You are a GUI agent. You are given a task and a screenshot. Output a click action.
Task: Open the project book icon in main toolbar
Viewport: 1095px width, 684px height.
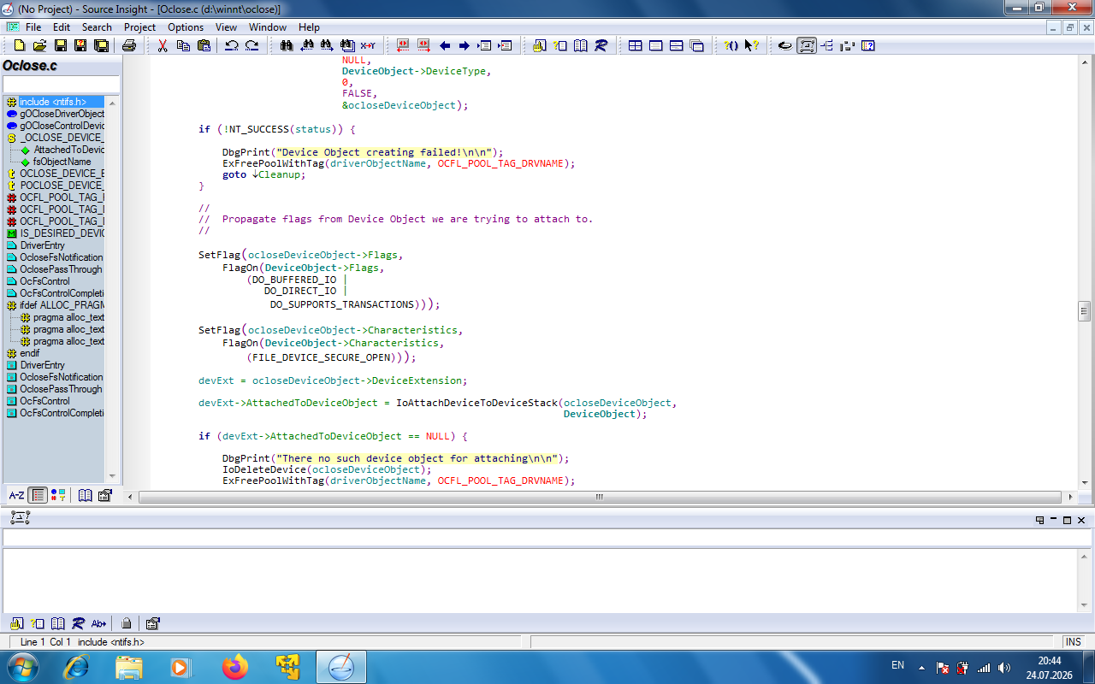coord(581,45)
